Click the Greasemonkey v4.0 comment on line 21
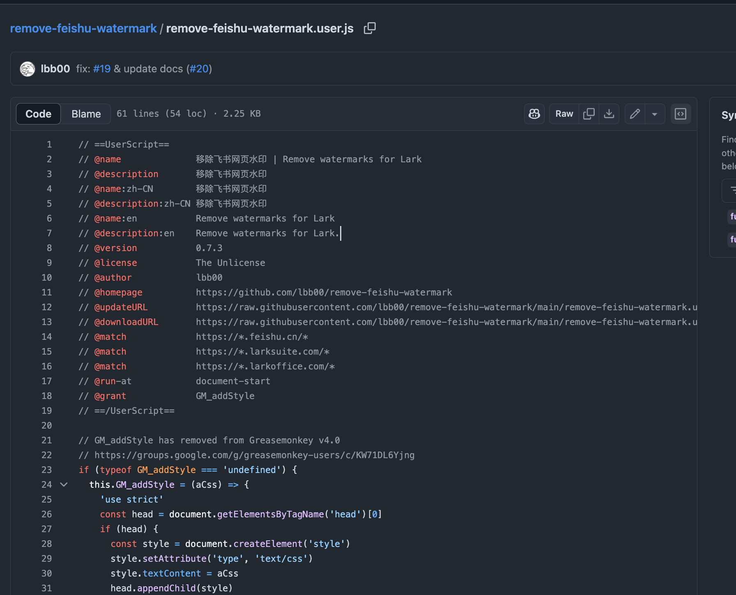736x595 pixels. (209, 440)
